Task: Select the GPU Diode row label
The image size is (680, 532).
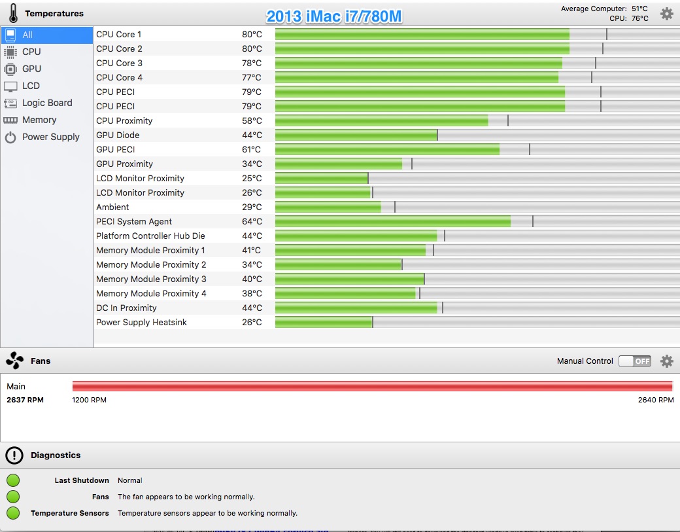Action: 118,135
